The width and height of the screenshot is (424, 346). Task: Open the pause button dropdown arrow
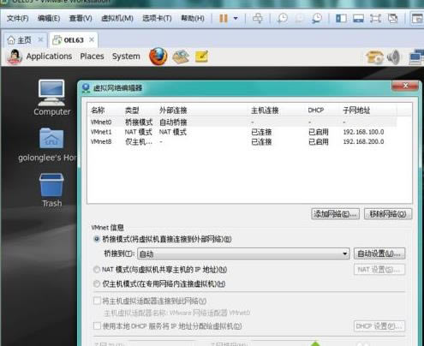(x=236, y=18)
